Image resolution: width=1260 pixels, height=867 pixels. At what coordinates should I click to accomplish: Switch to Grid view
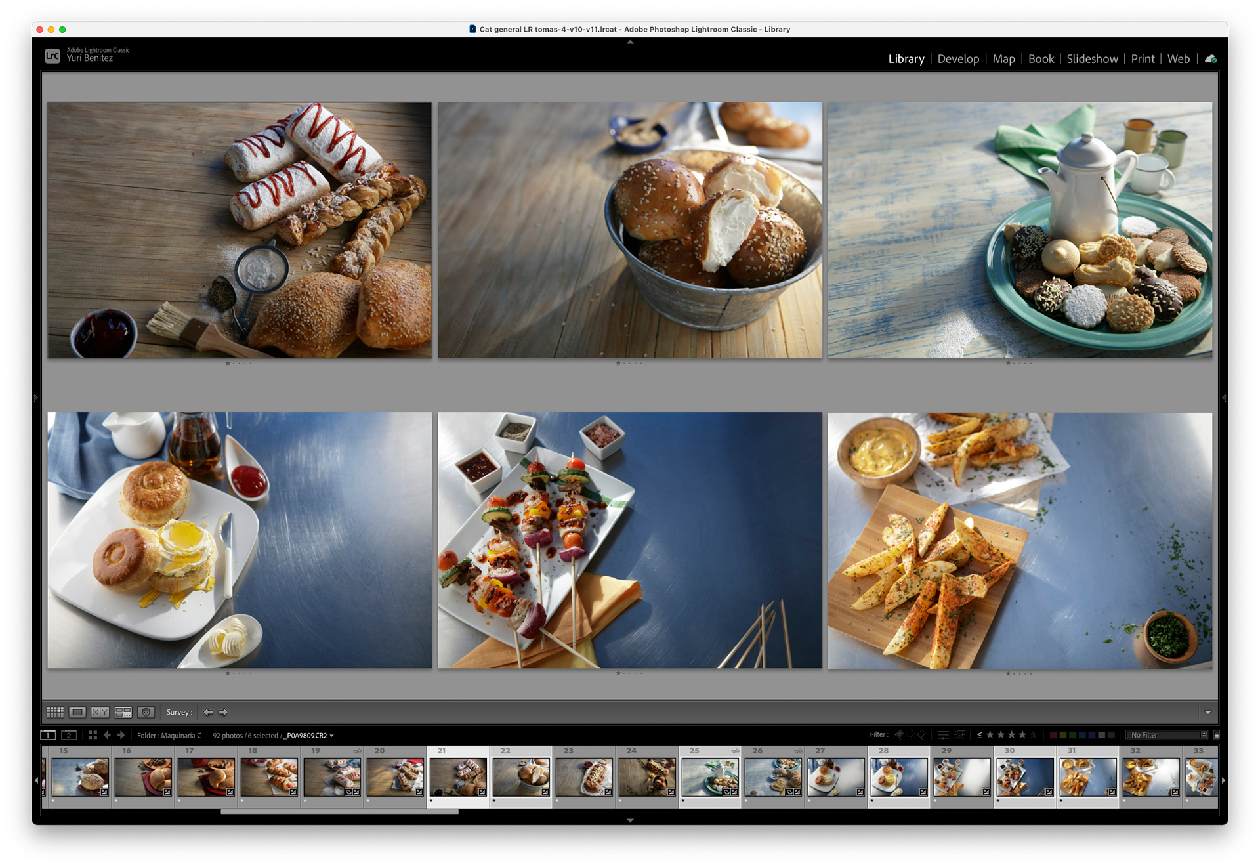[x=55, y=712]
